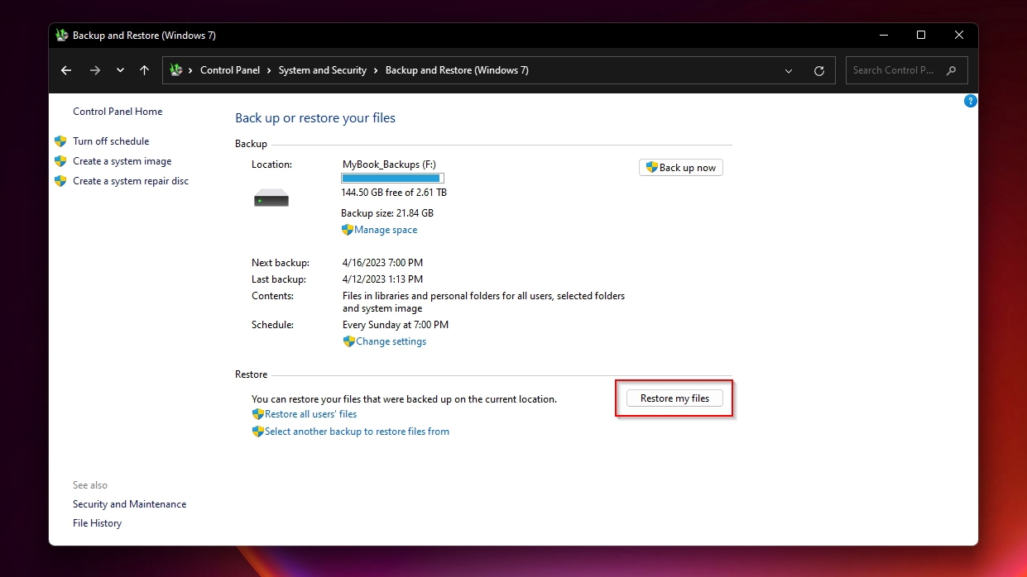This screenshot has height=577, width=1027.
Task: Click shield icon beside Create a system repair disc
Action: (x=60, y=181)
